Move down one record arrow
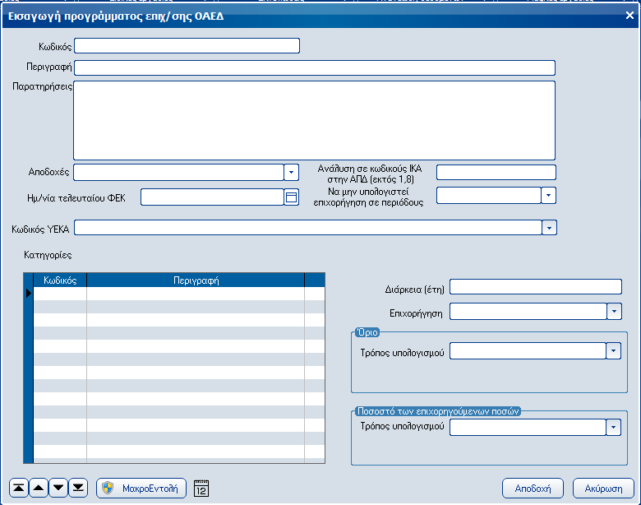This screenshot has width=641, height=505. point(58,489)
